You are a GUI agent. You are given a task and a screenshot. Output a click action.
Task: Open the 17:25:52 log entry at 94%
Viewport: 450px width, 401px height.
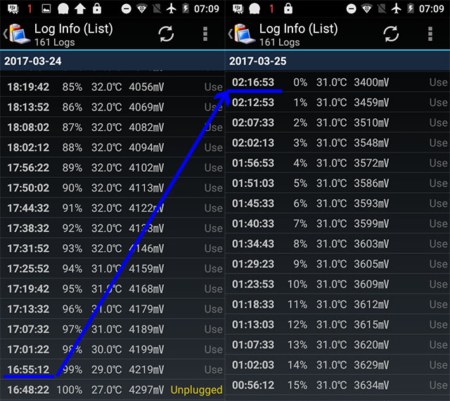click(112, 268)
